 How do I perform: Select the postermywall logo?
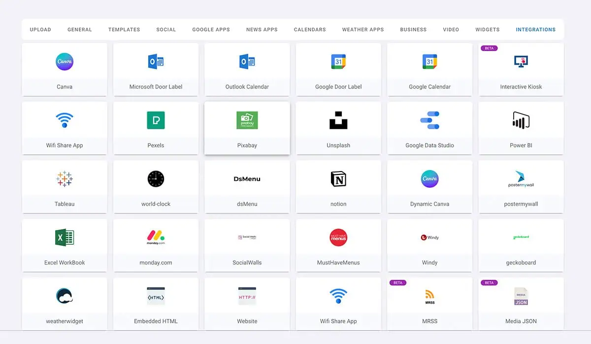coord(521,179)
